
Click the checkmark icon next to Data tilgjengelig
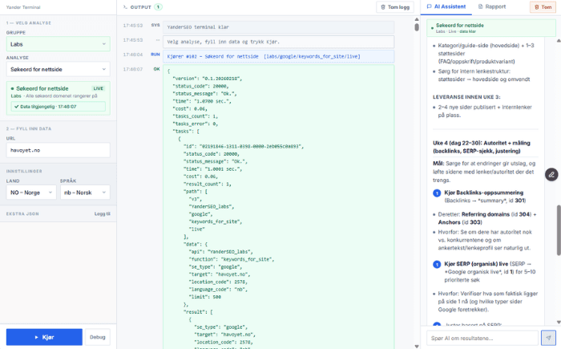click(x=17, y=107)
